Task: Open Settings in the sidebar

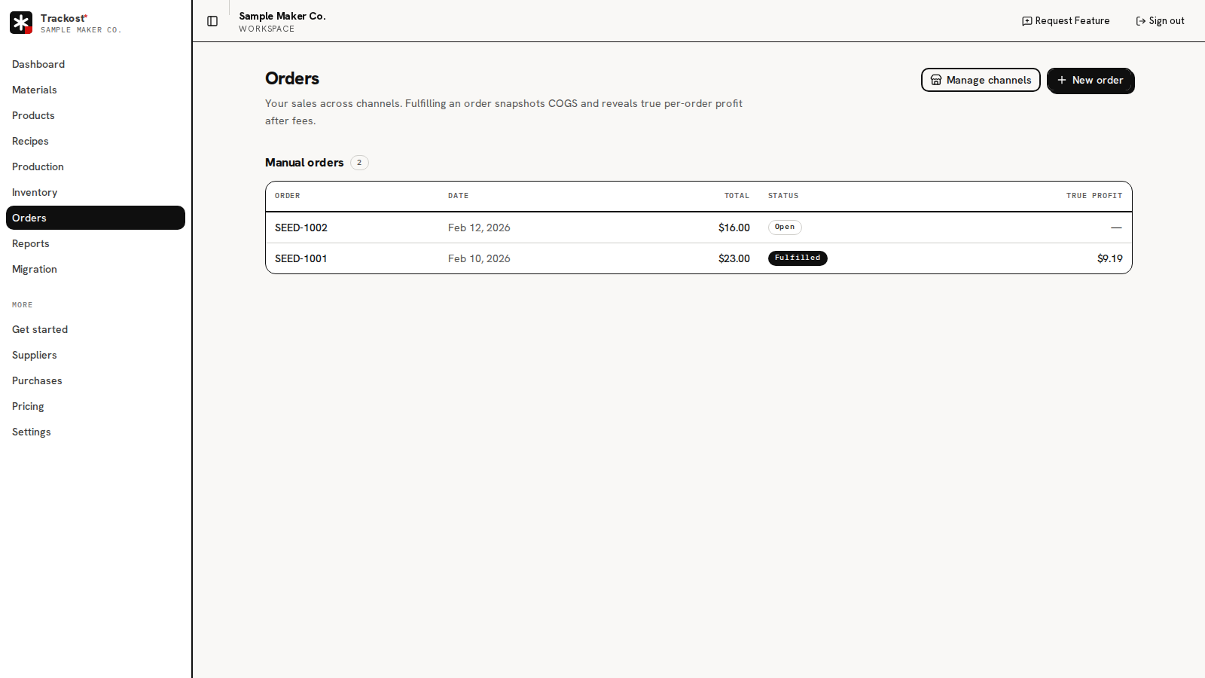Action: tap(95, 432)
